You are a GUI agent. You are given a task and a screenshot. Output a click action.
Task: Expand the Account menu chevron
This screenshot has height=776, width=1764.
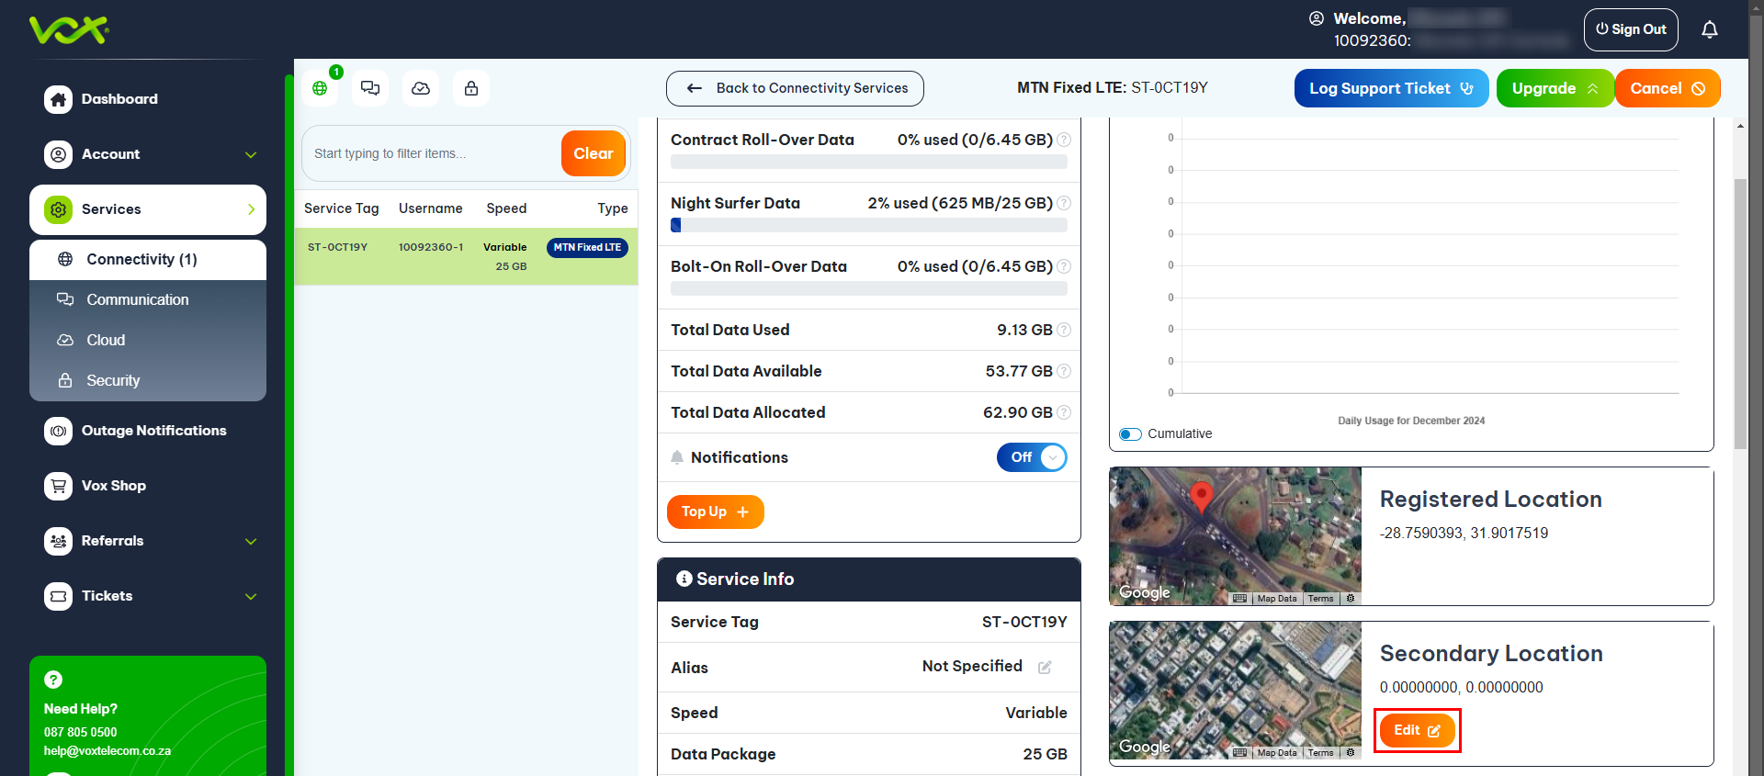[x=251, y=154]
